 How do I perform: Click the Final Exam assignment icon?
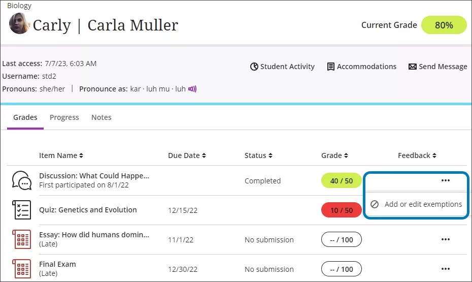pyautogui.click(x=21, y=269)
